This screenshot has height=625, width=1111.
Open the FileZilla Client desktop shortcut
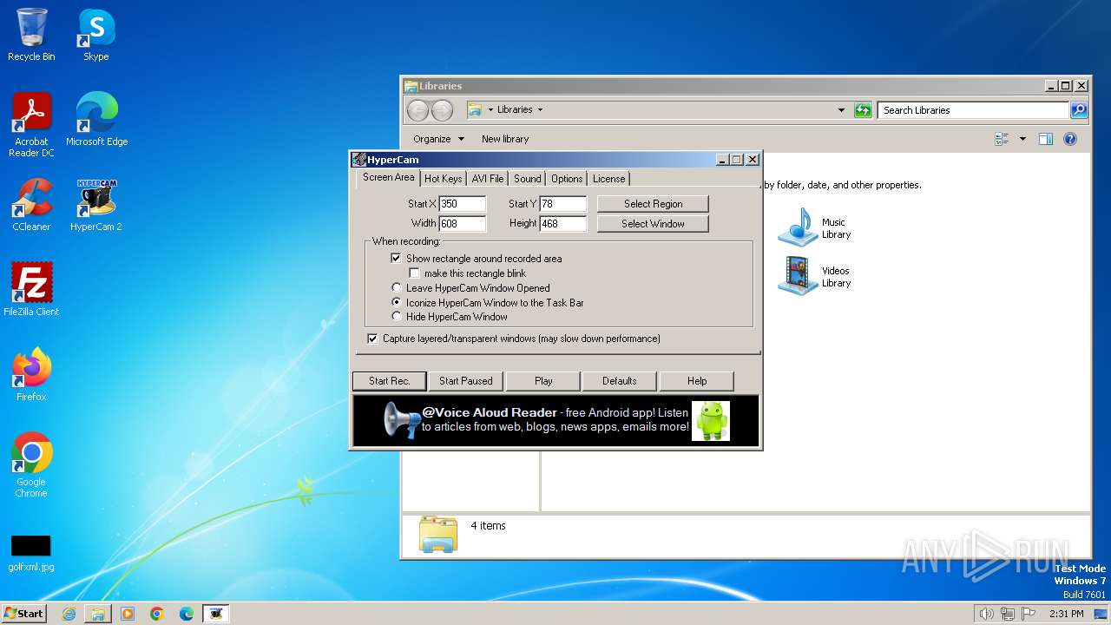[31, 290]
